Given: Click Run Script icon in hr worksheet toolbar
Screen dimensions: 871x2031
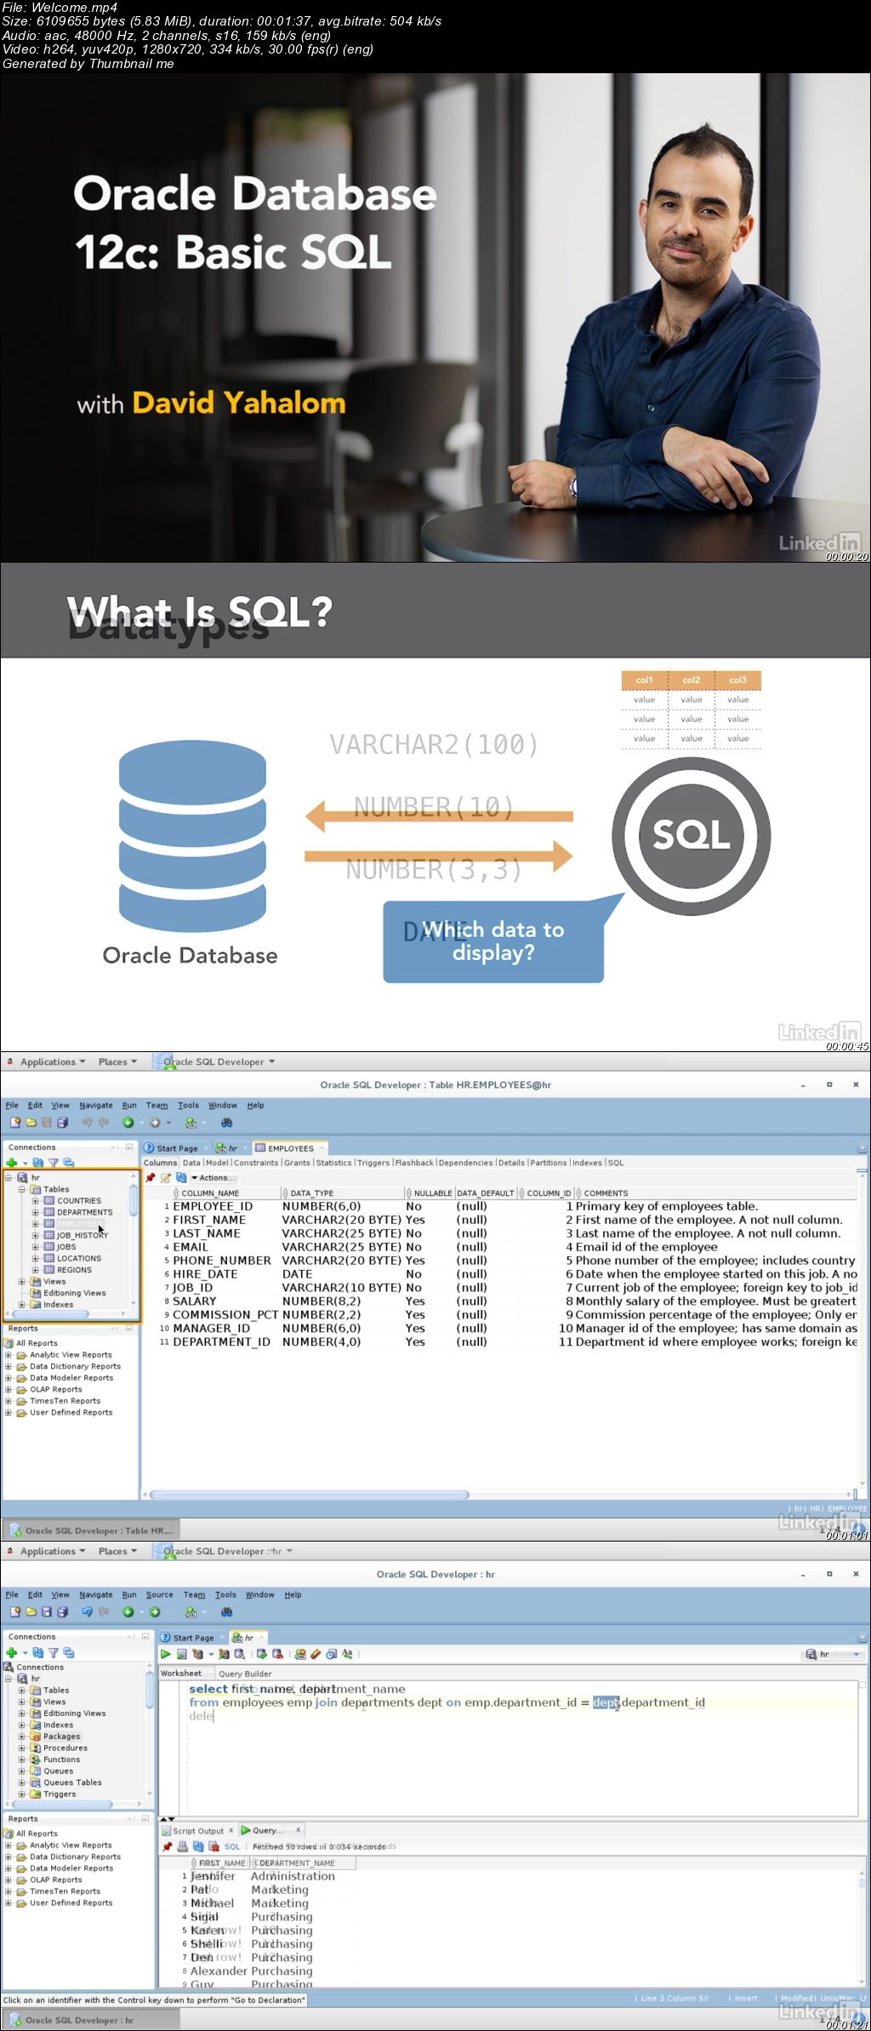Looking at the screenshot, I should pos(181,1654).
